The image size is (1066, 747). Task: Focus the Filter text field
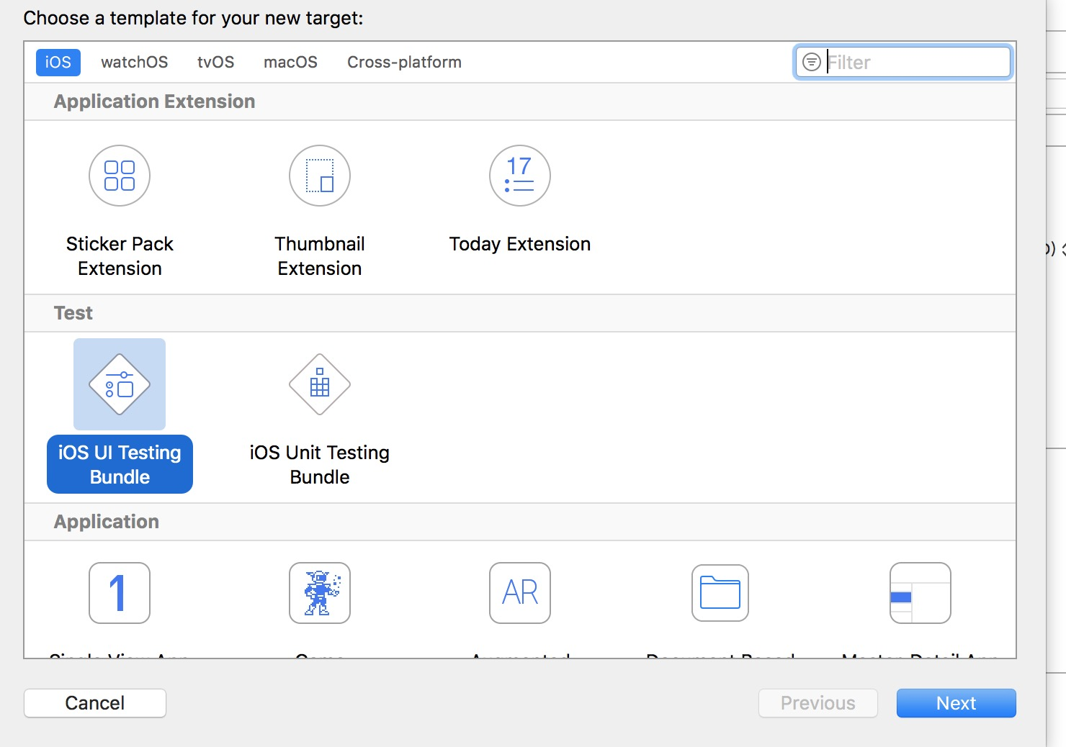903,62
